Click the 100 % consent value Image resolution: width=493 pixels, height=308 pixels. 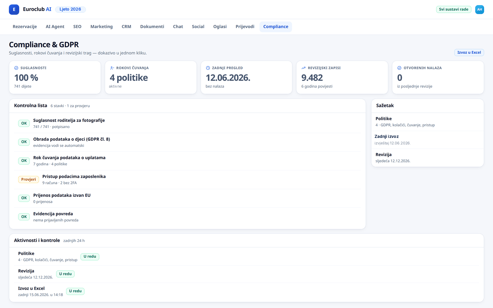pyautogui.click(x=26, y=78)
